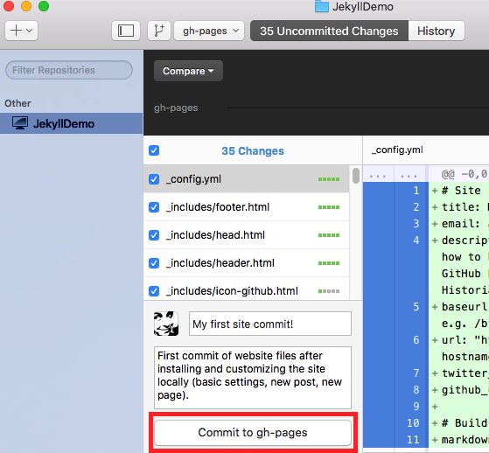Image resolution: width=489 pixels, height=453 pixels.
Task: Click diff line number 5
Action: (416, 307)
